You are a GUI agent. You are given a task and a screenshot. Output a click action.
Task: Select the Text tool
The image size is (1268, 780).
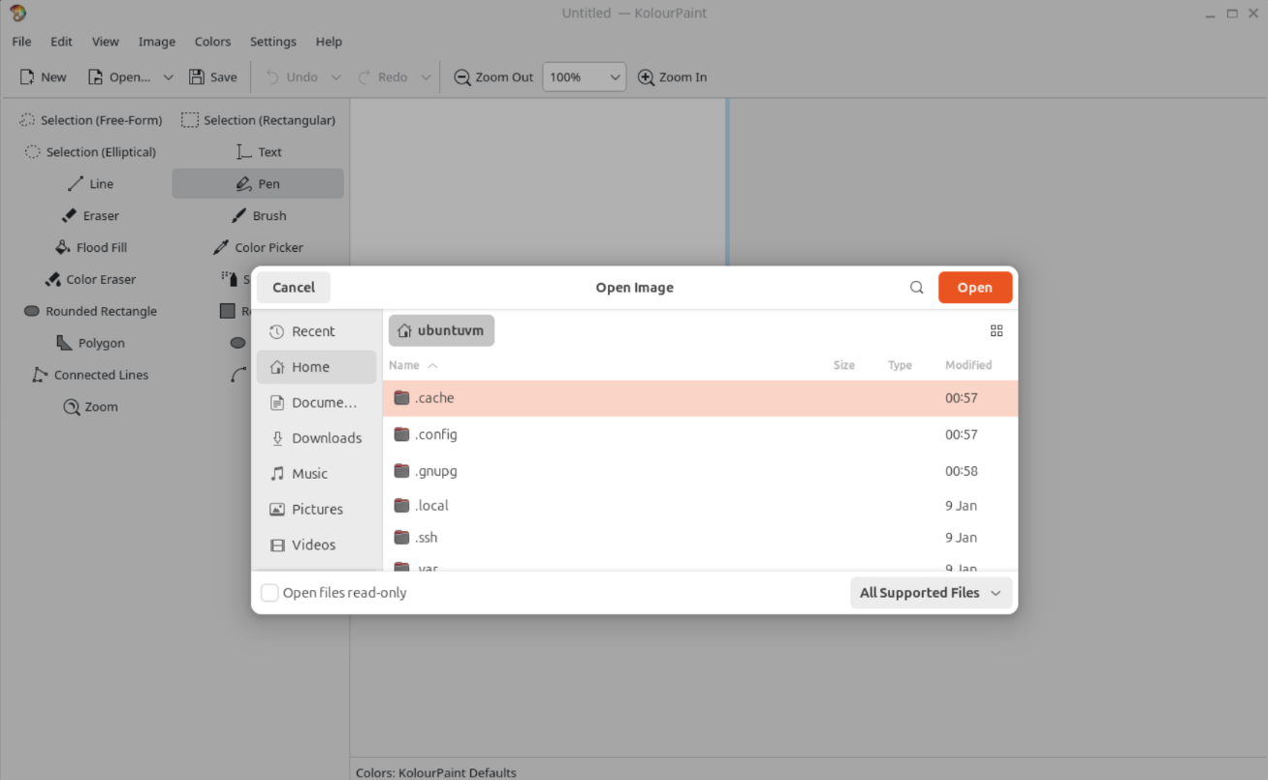[258, 152]
